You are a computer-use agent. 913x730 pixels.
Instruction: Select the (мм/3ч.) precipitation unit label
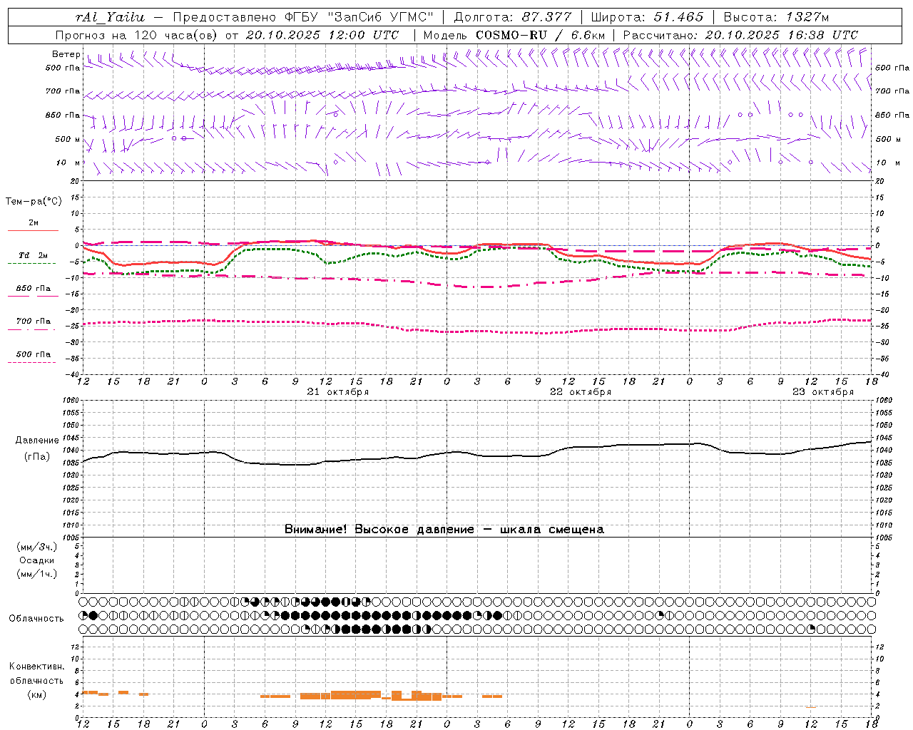click(37, 547)
